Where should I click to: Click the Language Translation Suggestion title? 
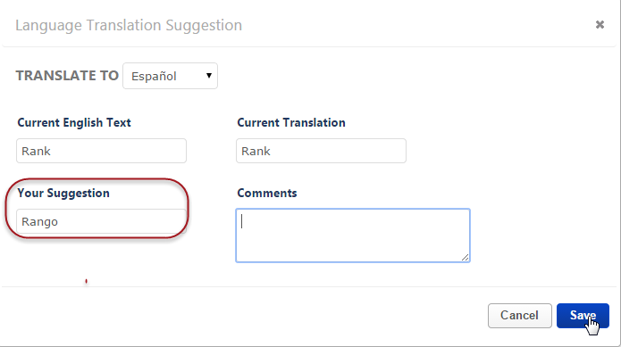coord(129,25)
